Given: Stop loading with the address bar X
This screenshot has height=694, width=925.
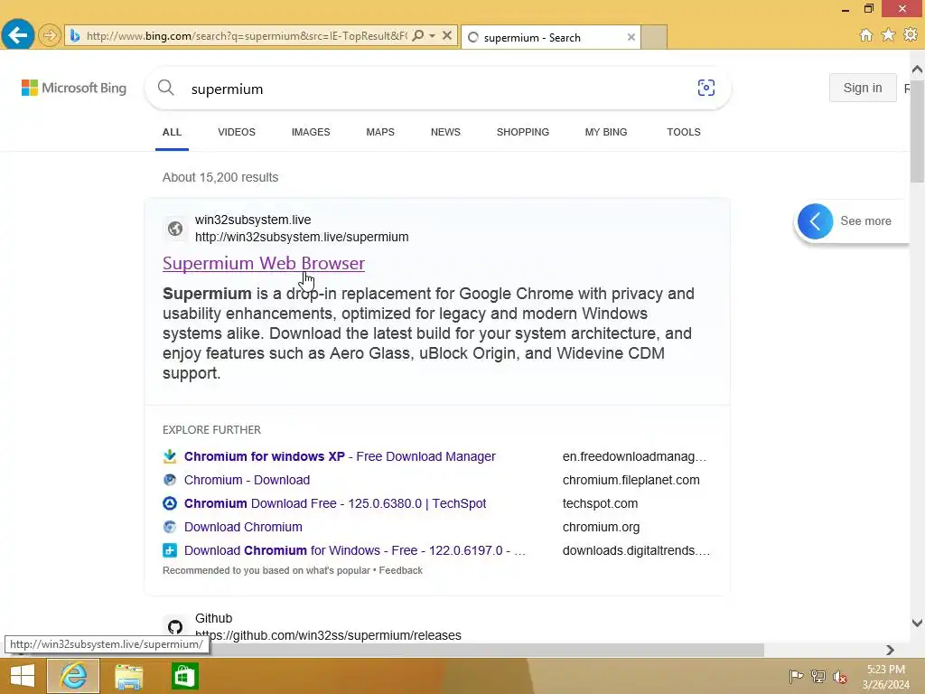Looking at the screenshot, I should pyautogui.click(x=447, y=35).
